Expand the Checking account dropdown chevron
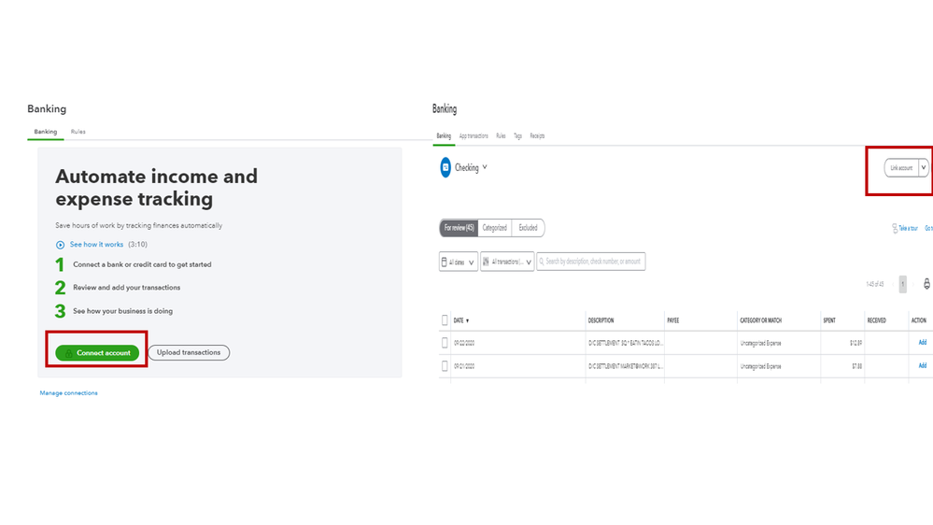Screen dimensions: 933x525 [485, 168]
